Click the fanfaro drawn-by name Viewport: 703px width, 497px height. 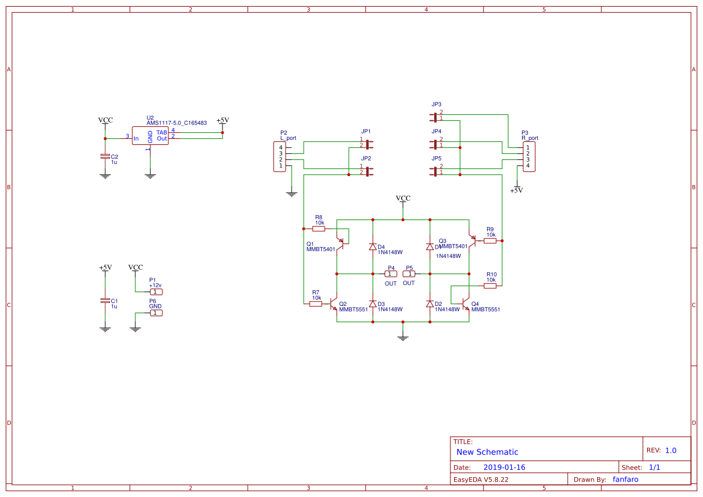tap(625, 479)
